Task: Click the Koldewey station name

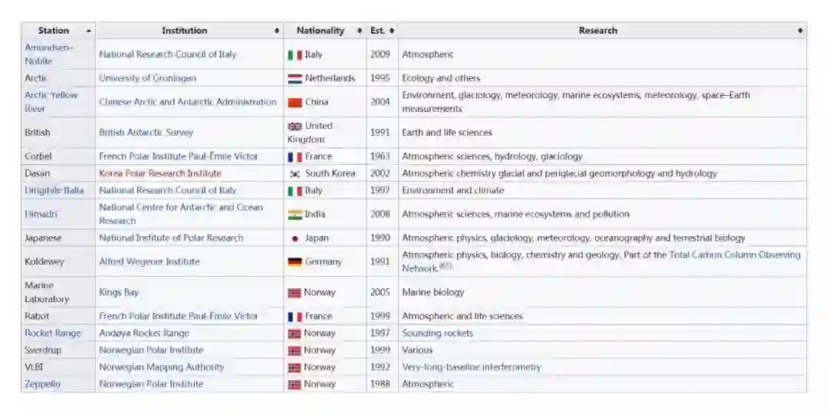Action: click(x=43, y=261)
